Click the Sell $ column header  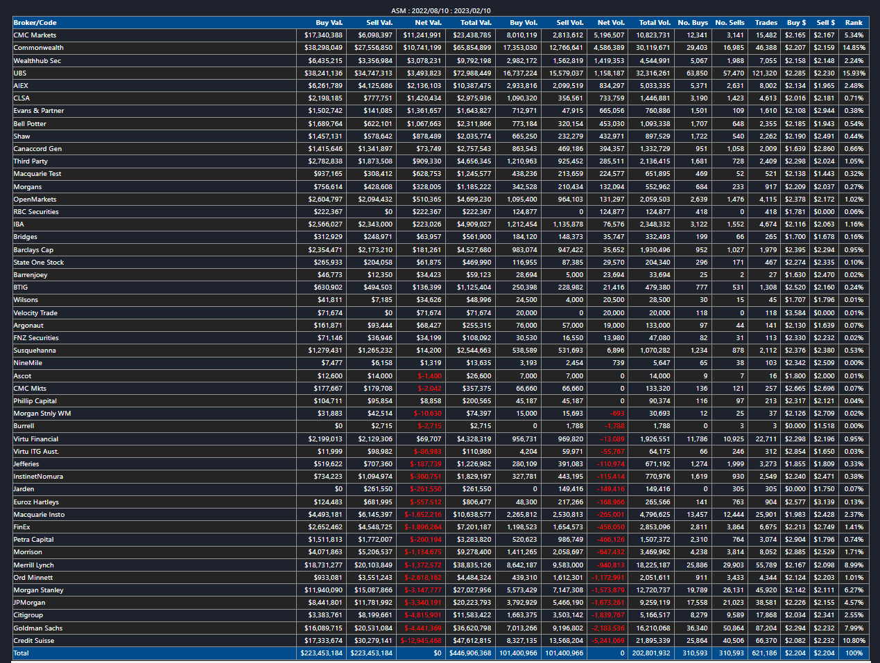[x=825, y=23]
